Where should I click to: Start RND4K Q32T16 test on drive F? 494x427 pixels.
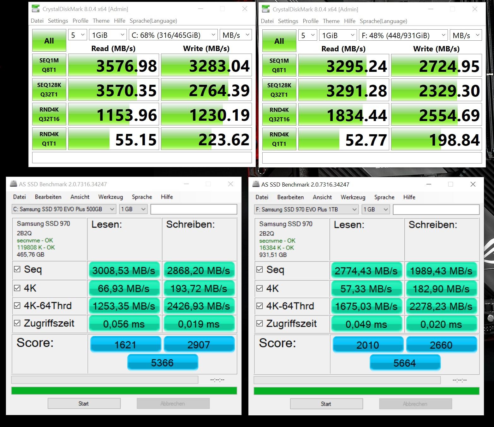(279, 114)
